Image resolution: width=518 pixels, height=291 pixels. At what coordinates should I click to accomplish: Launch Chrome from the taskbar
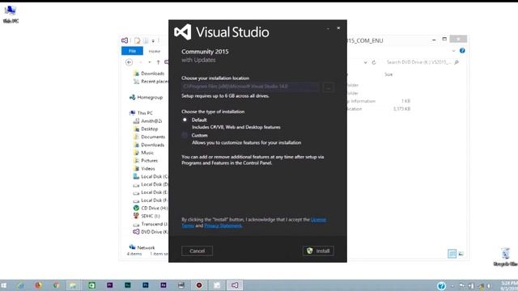tap(56, 285)
